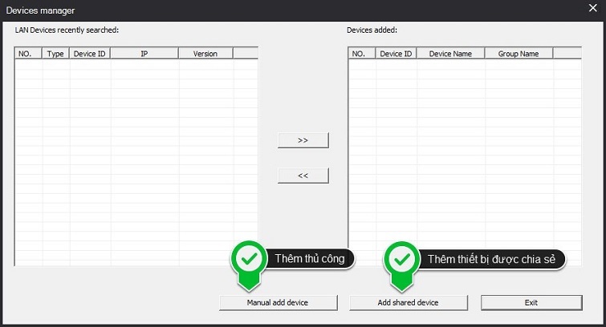This screenshot has height=327, width=606.
Task: Click the Exit button
Action: (x=531, y=302)
